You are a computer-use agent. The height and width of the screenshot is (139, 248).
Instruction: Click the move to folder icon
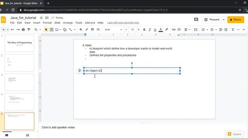click(x=47, y=18)
